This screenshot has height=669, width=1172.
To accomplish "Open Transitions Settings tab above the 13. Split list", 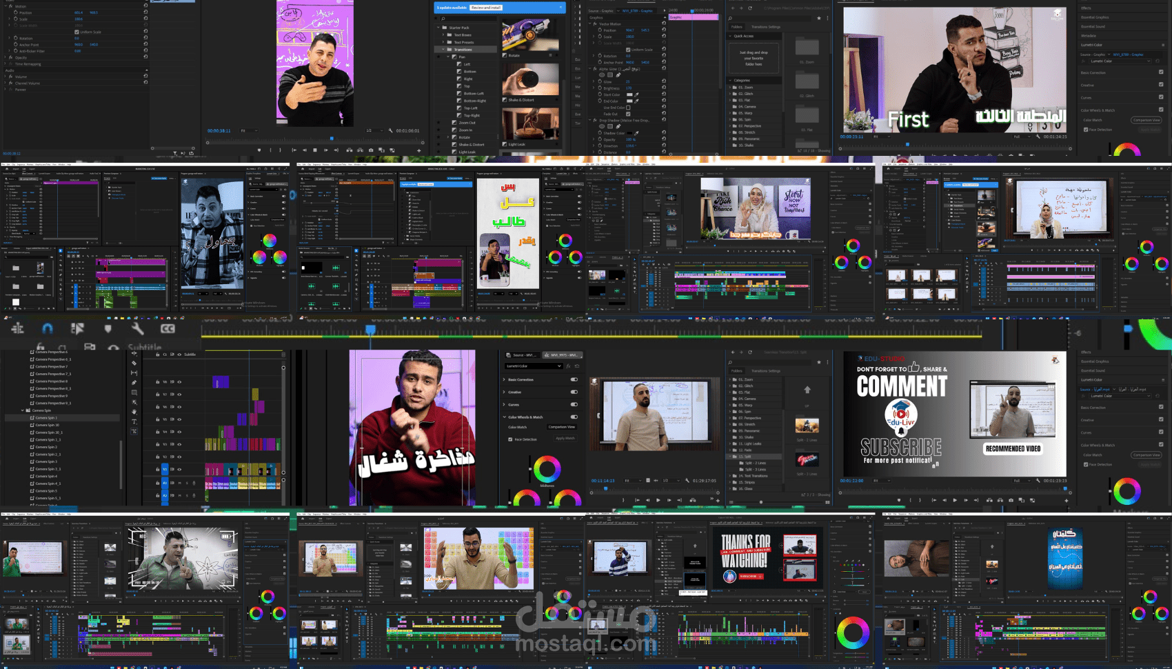I will coord(766,371).
